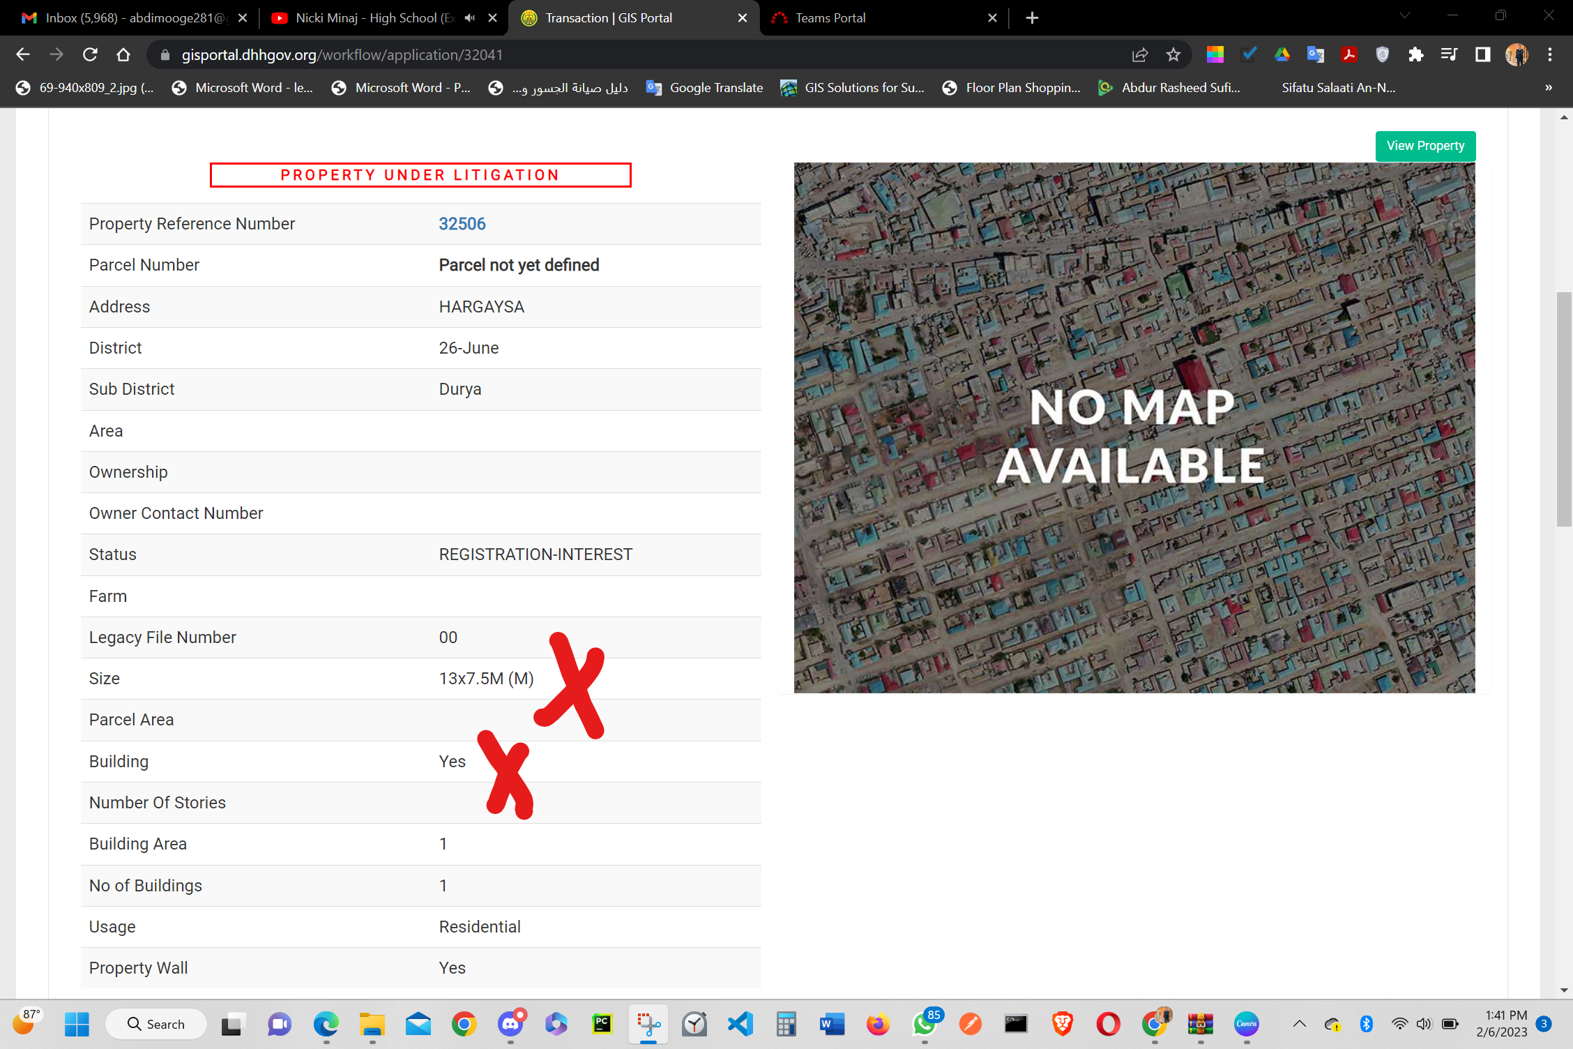Open Discord from the taskbar
Image resolution: width=1573 pixels, height=1049 pixels.
tap(510, 1024)
